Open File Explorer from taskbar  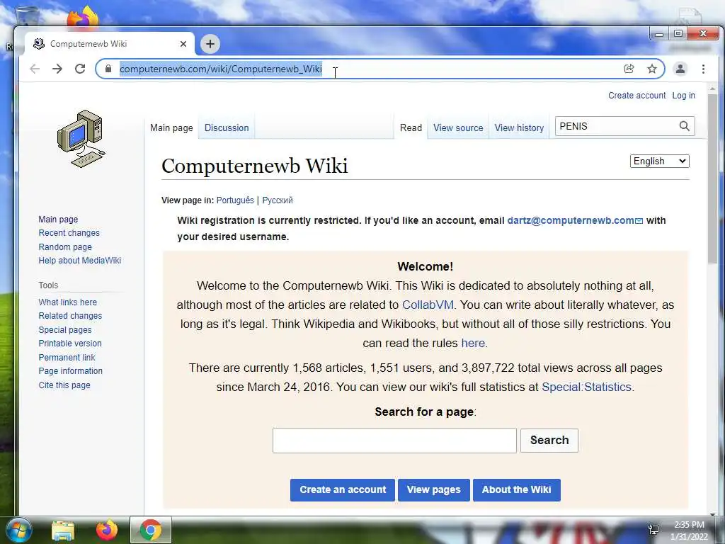pyautogui.click(x=63, y=530)
